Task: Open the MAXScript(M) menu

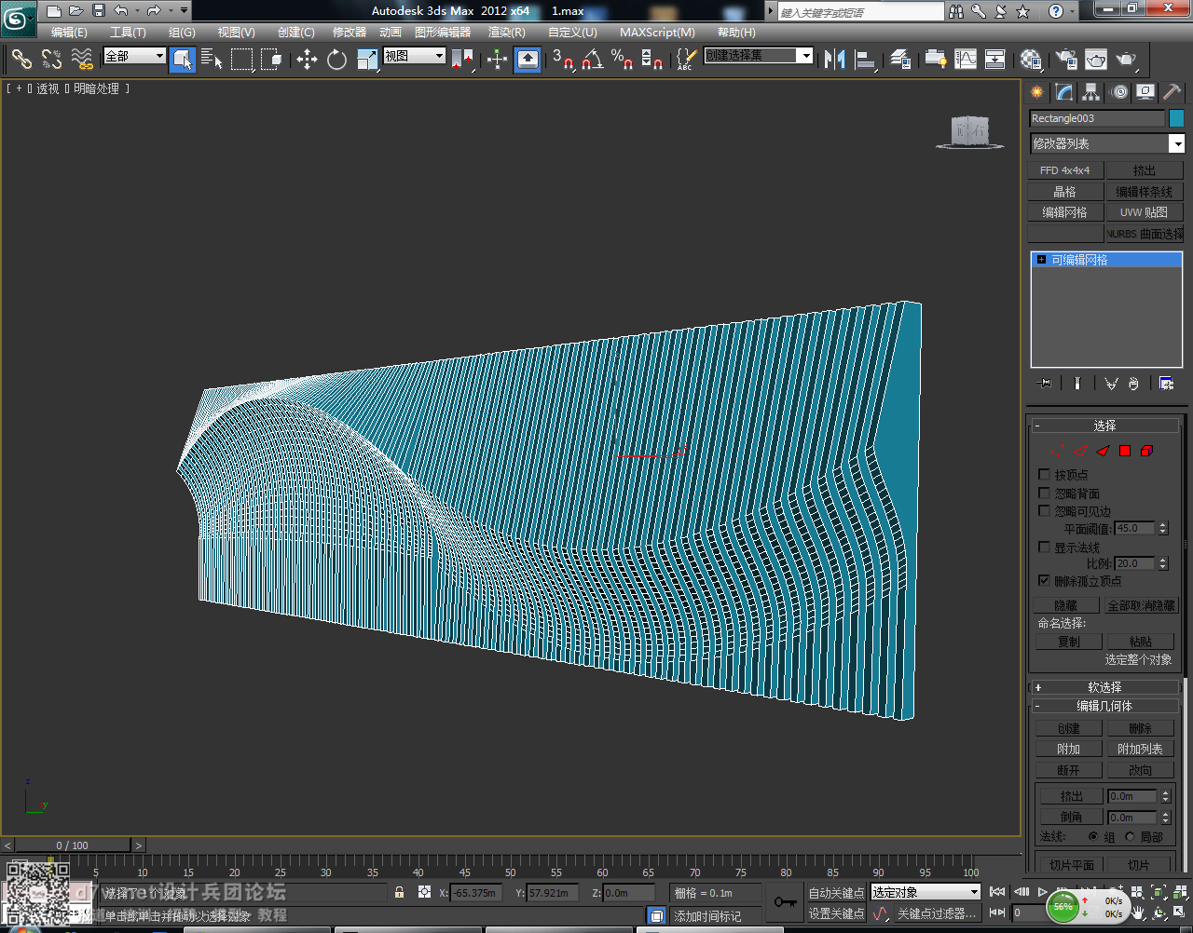Action: 657,33
